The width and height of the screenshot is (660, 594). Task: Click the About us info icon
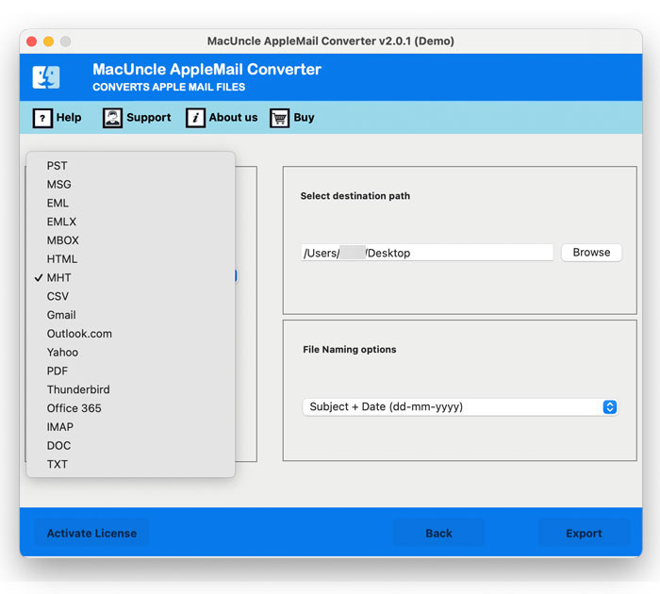coord(195,118)
